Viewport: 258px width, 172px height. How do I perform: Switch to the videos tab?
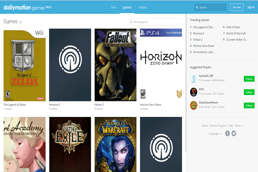(x=142, y=7)
